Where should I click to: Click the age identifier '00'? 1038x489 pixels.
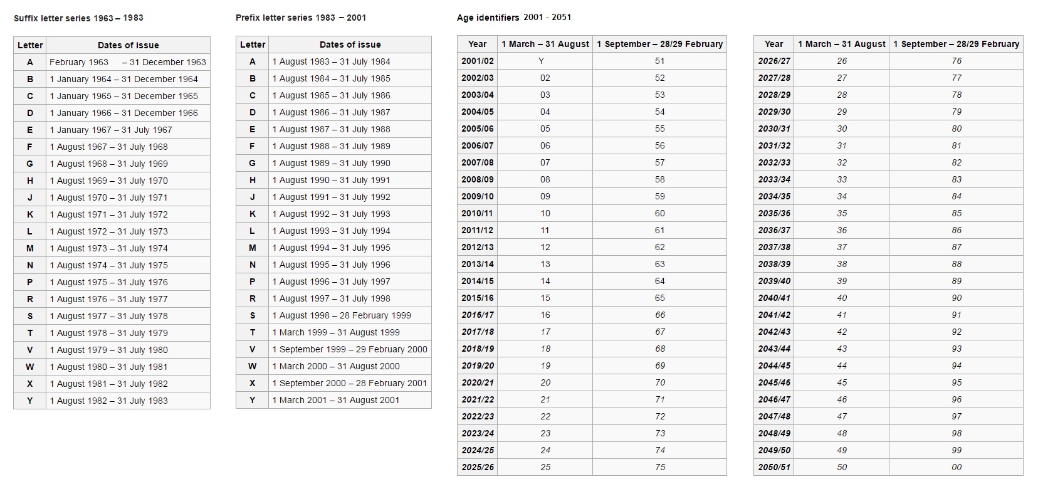[957, 467]
